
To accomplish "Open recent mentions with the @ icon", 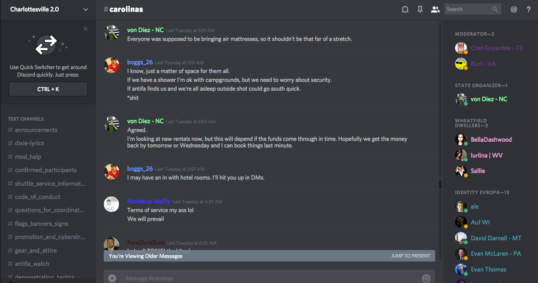I will click(514, 9).
